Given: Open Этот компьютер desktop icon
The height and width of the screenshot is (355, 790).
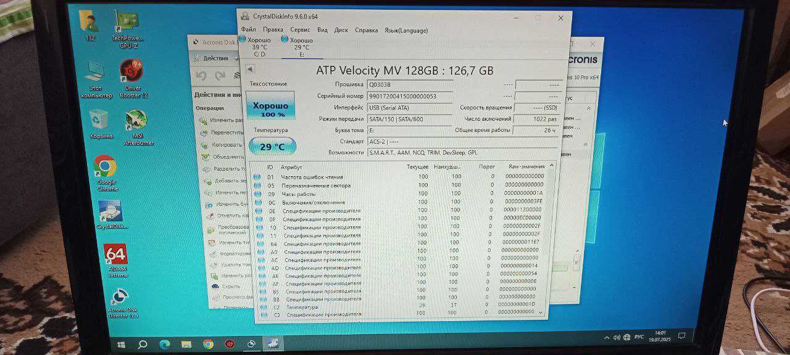Looking at the screenshot, I should pos(96,80).
